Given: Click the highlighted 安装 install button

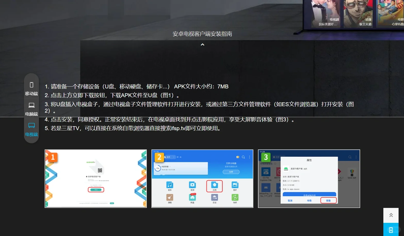Looking at the screenshot, I should coord(328,200).
